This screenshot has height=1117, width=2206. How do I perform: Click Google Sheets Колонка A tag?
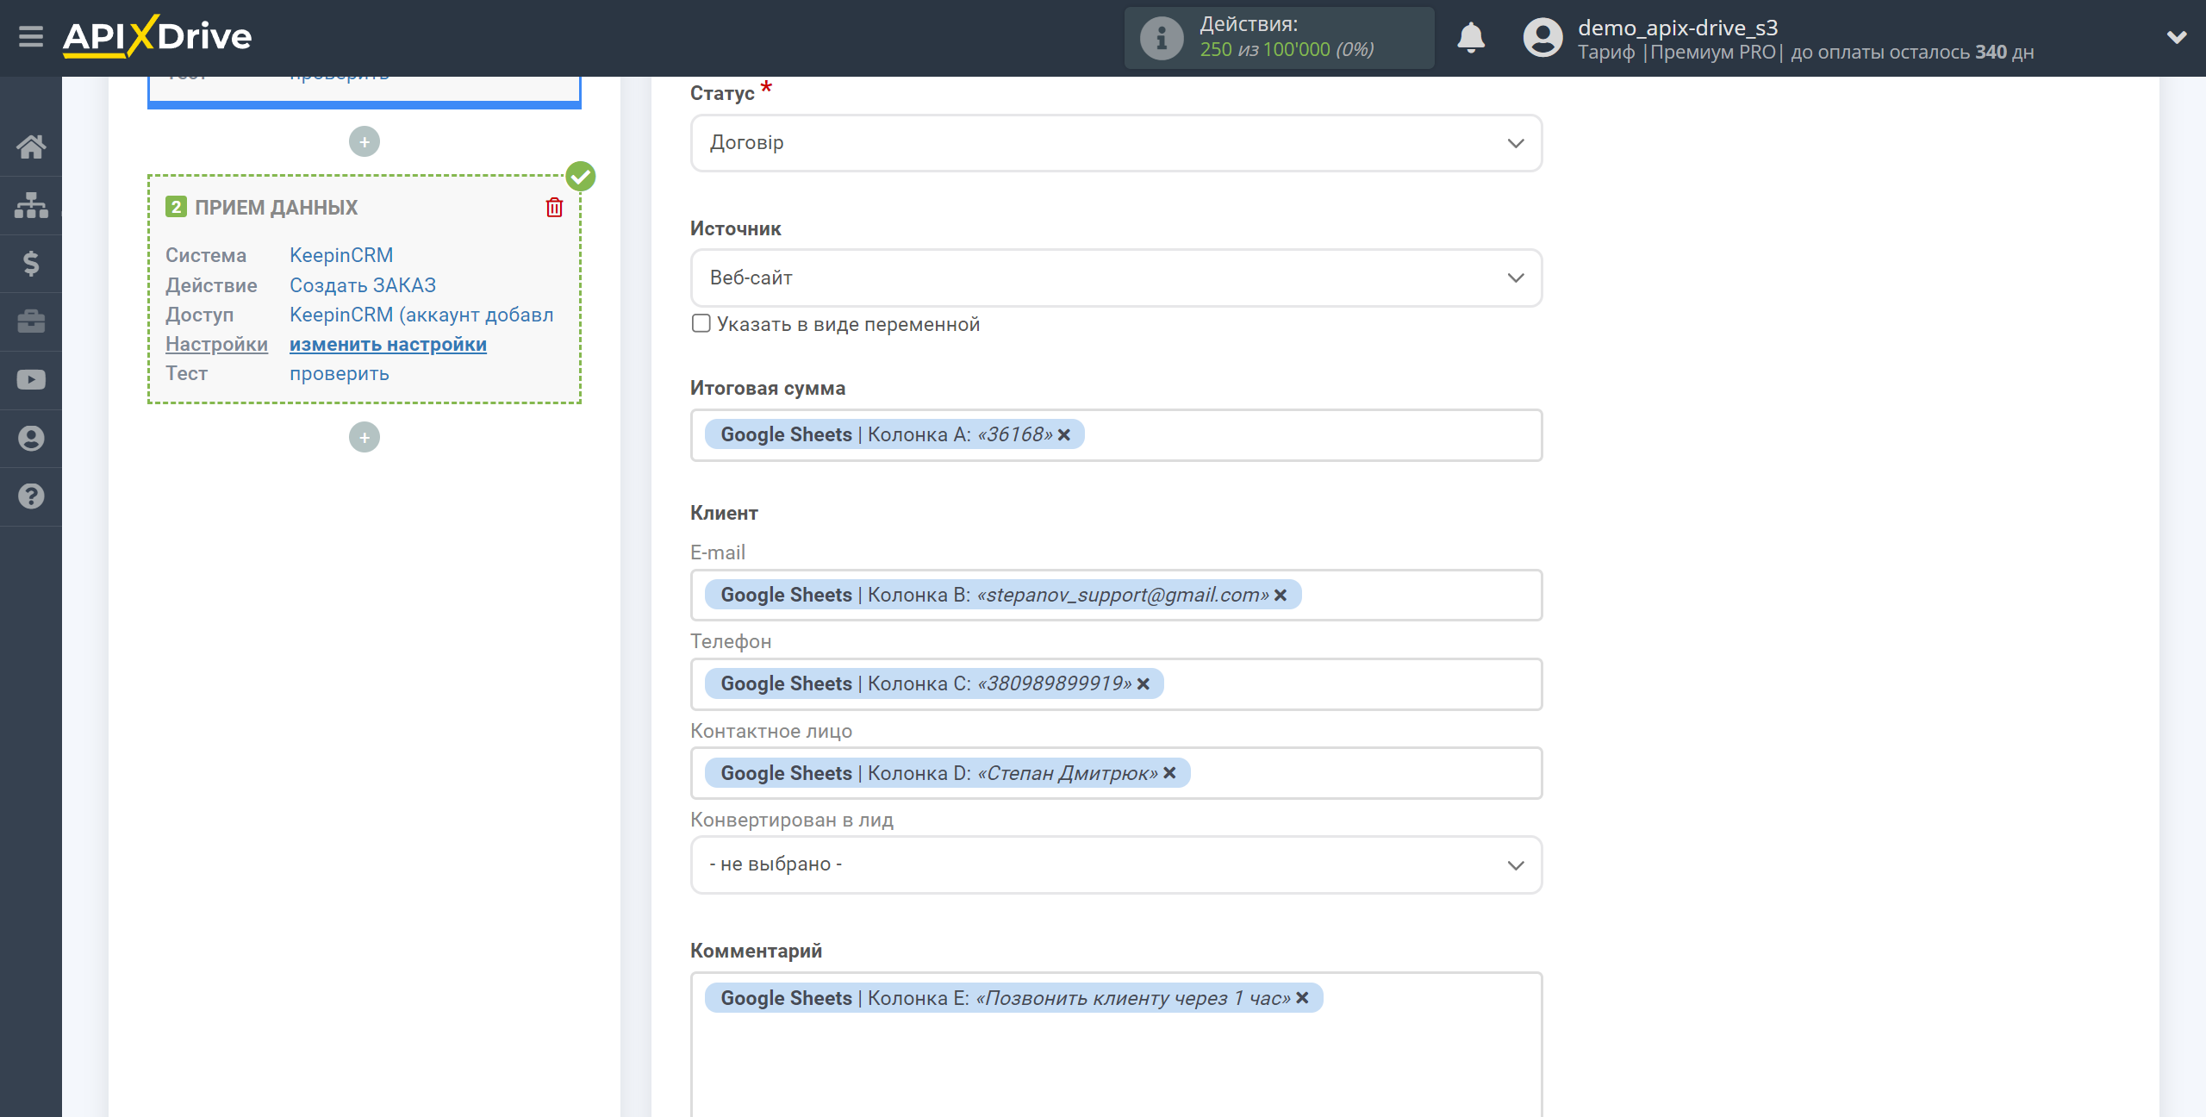tap(894, 435)
